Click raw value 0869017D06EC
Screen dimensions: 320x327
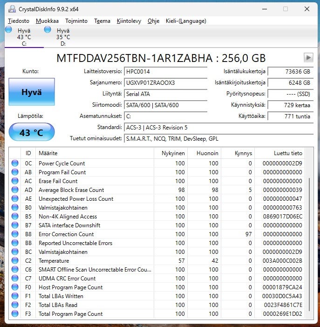pos(282,216)
